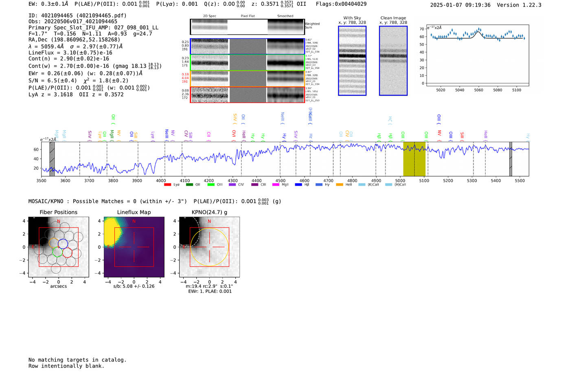Select the red-bordered fiber 2D spectrum row
The width and height of the screenshot is (570, 388).
coord(248,94)
